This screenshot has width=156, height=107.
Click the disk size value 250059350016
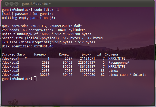[61, 26]
